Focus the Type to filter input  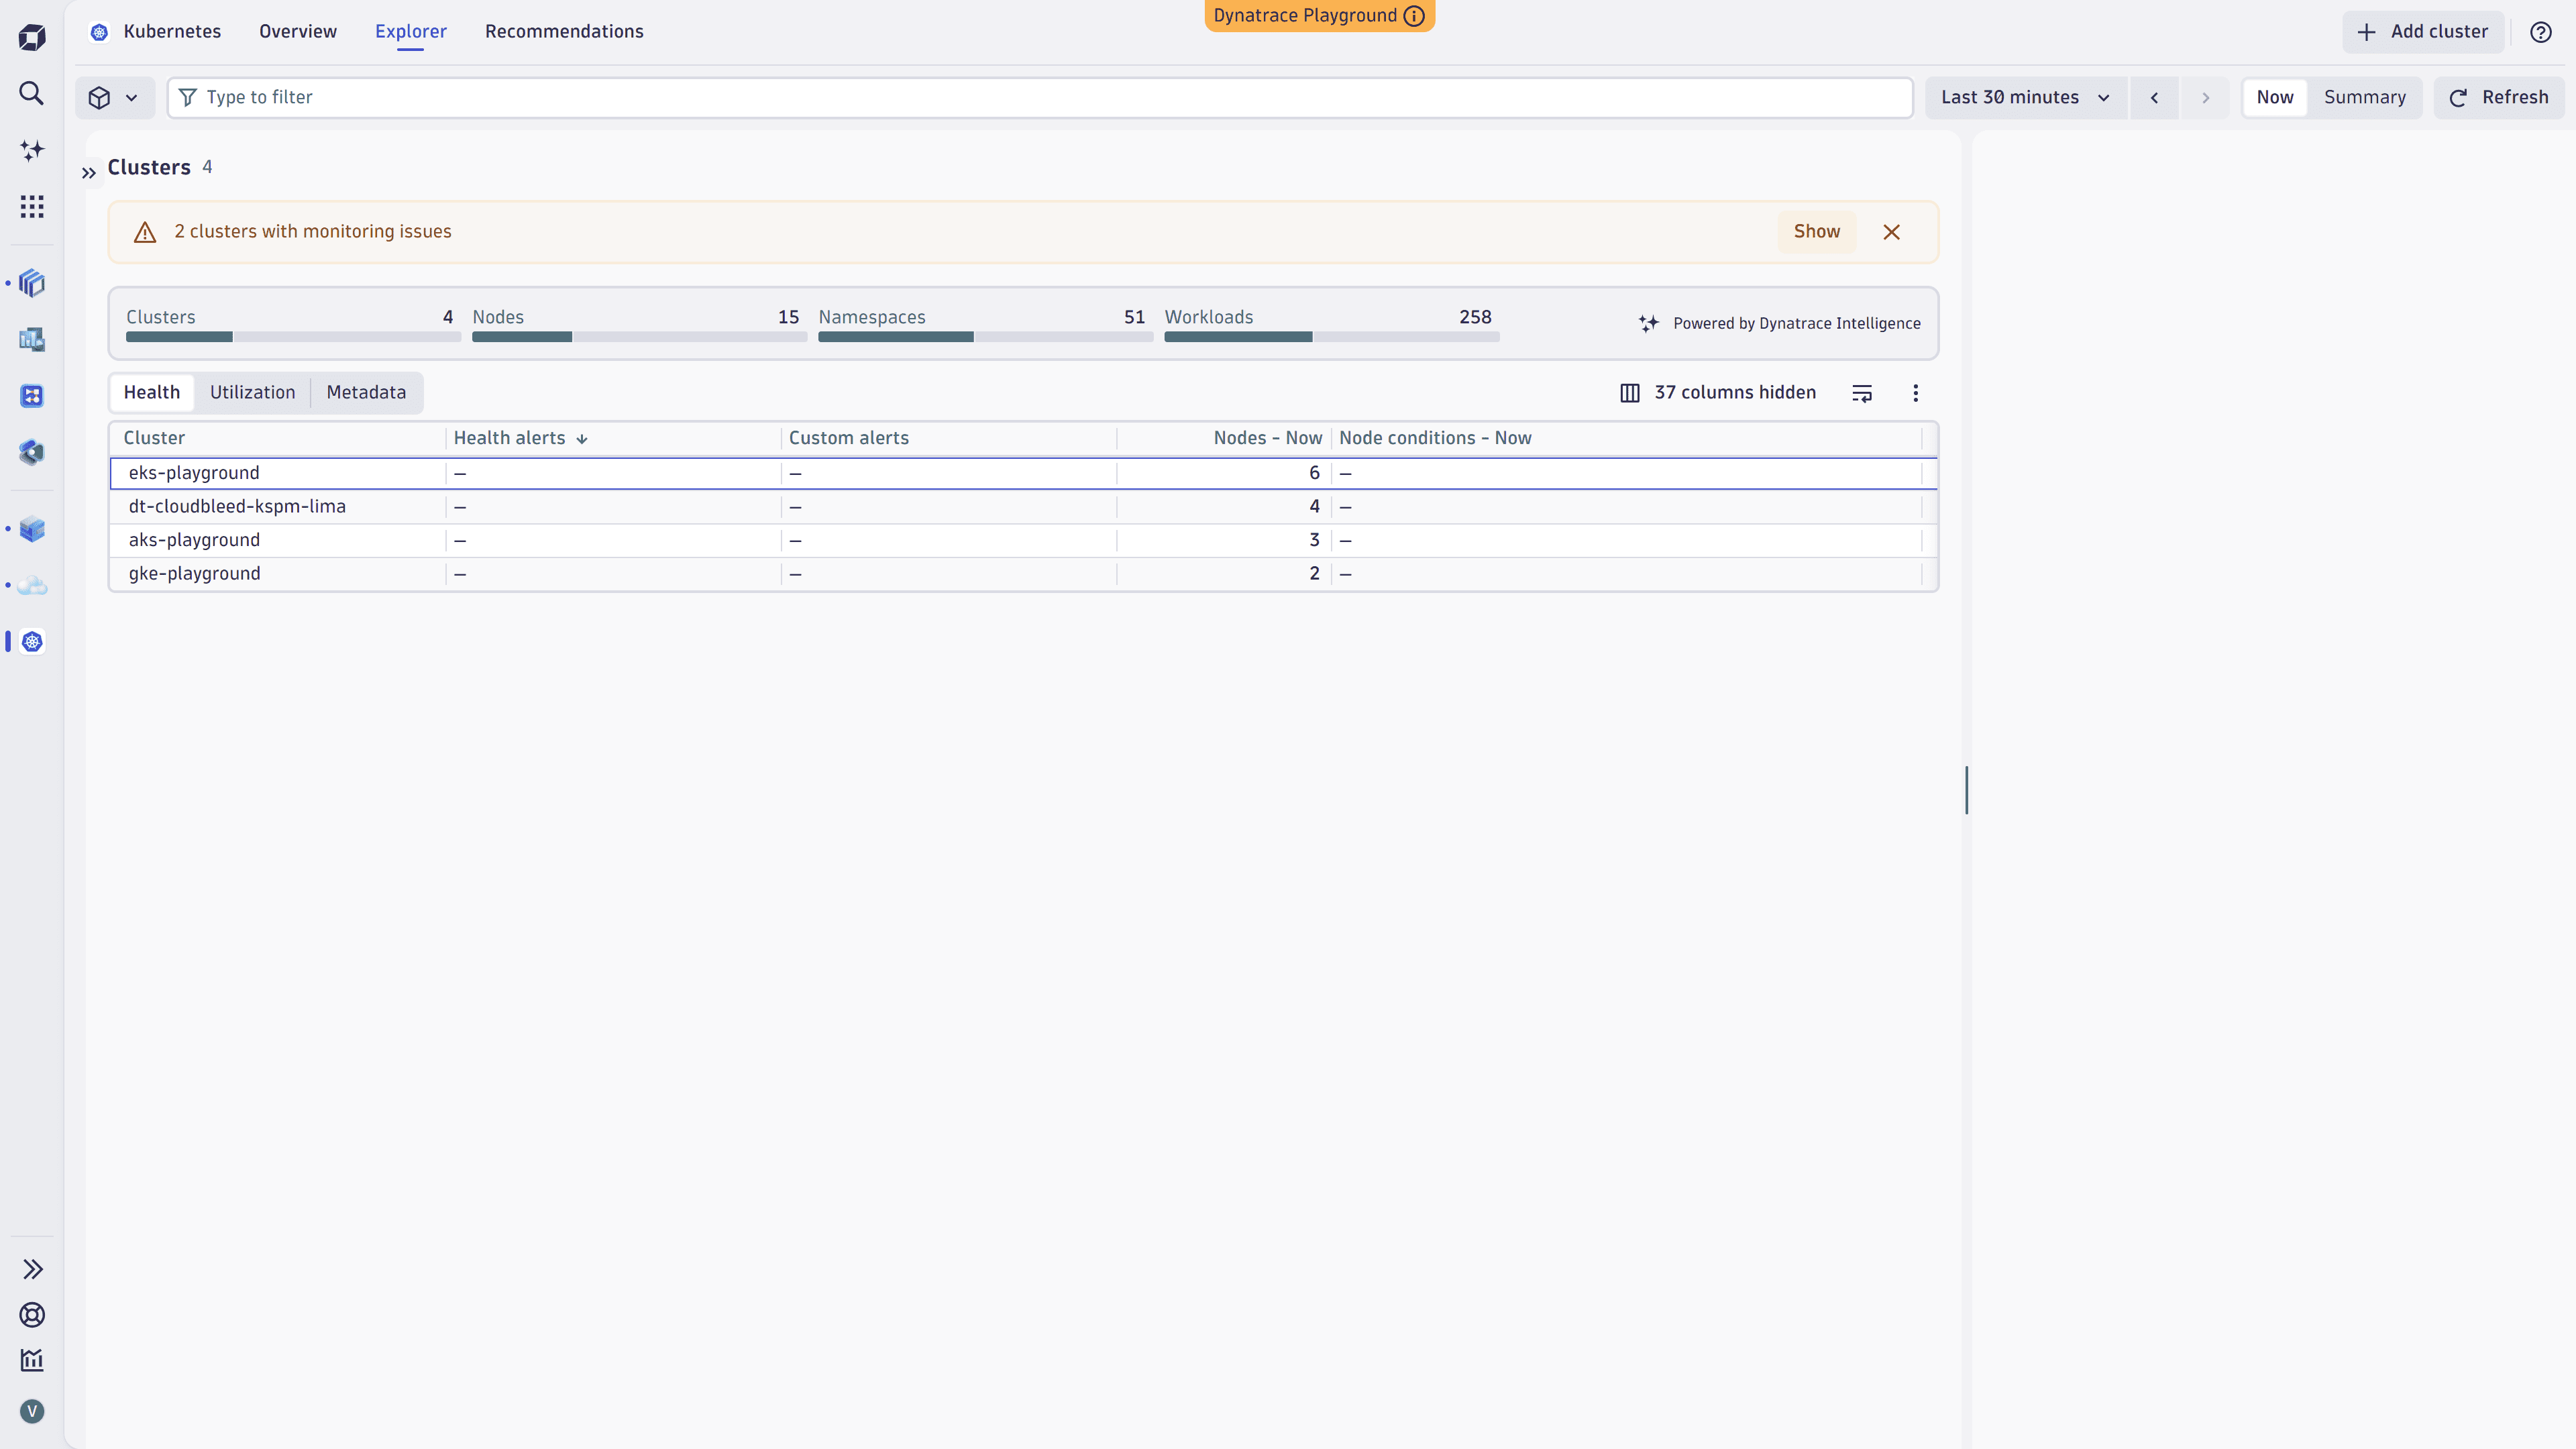tap(1040, 98)
